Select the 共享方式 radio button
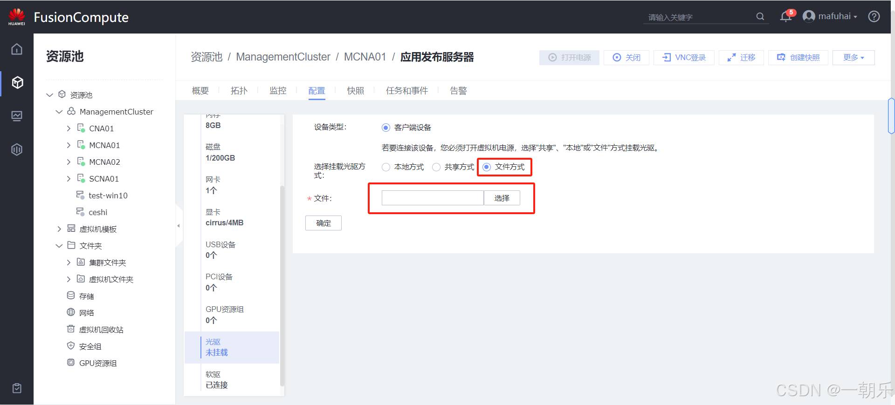Viewport: 895px width, 405px height. (436, 167)
